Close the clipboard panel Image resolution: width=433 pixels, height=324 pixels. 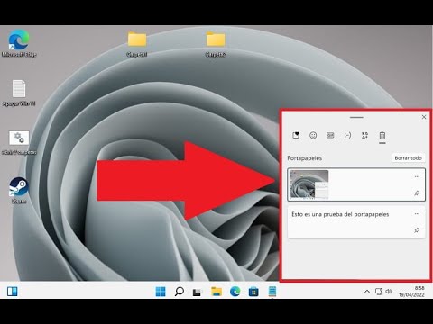click(424, 117)
